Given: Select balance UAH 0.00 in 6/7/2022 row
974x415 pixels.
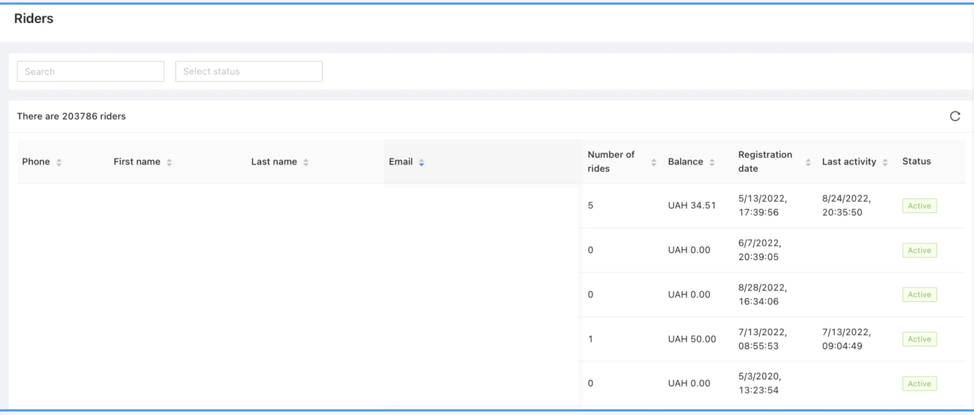Looking at the screenshot, I should coord(689,250).
